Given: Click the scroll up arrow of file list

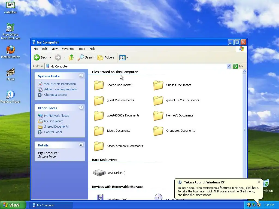Looking at the screenshot, I should (x=244, y=72).
